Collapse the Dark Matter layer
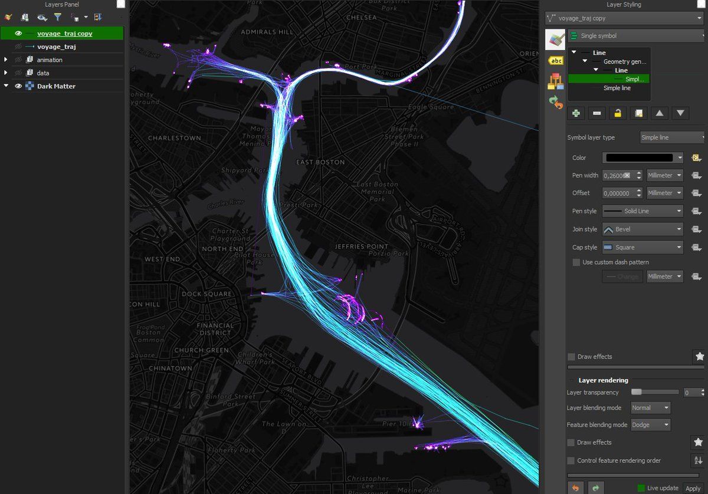This screenshot has height=494, width=708. point(6,86)
